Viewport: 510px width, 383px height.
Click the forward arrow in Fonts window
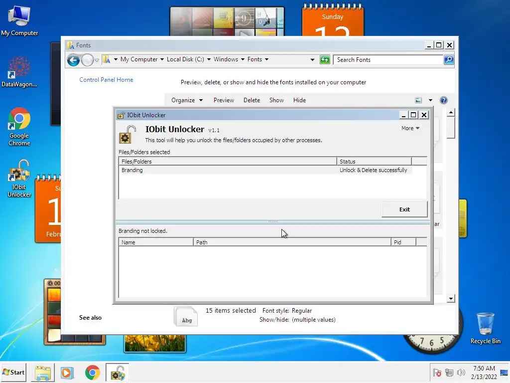pyautogui.click(x=87, y=60)
